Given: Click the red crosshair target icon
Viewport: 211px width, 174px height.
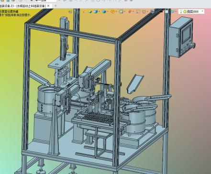Looking at the screenshot, I should [x=130, y=11].
